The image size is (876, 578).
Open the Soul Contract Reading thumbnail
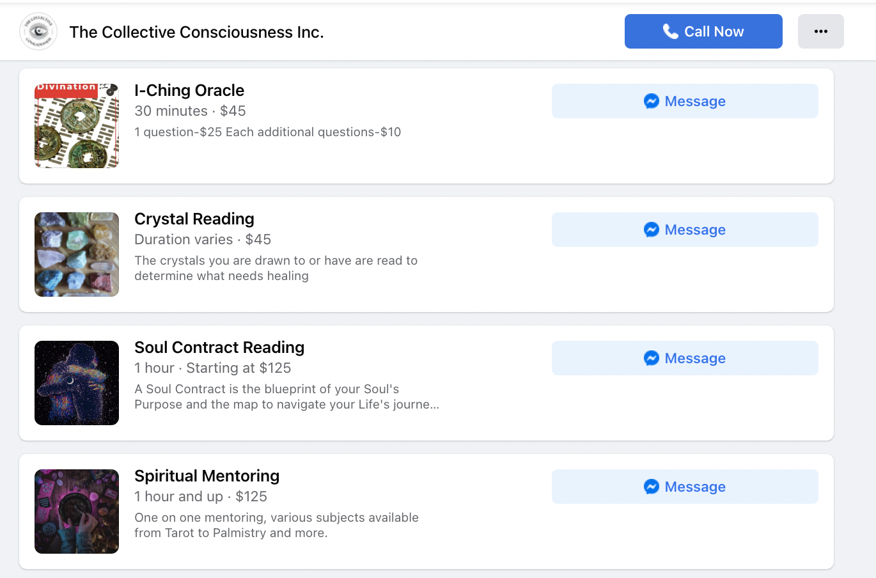(77, 383)
